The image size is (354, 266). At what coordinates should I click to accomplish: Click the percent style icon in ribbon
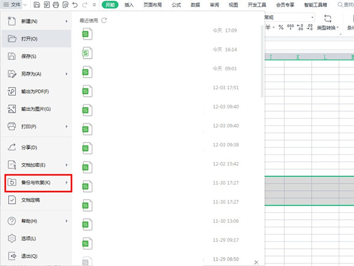click(x=281, y=27)
